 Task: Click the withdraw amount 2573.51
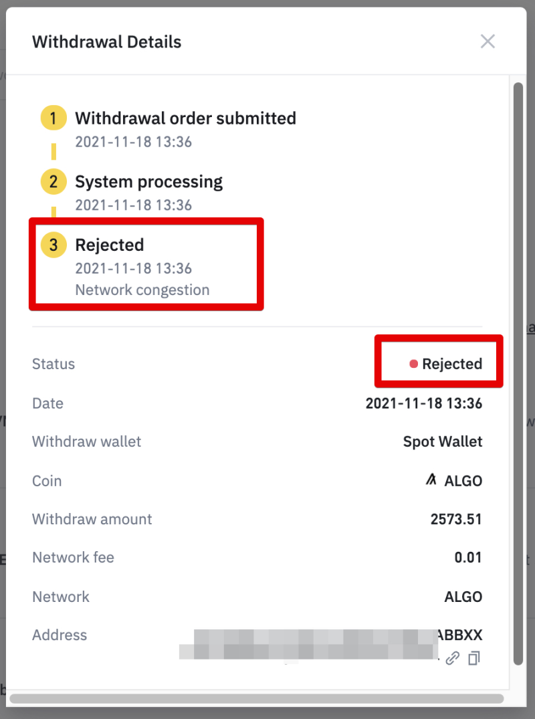(x=456, y=519)
